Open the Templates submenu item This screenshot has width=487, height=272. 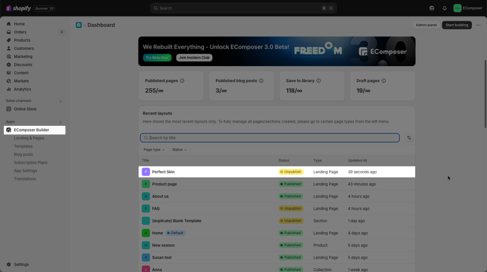coord(23,146)
